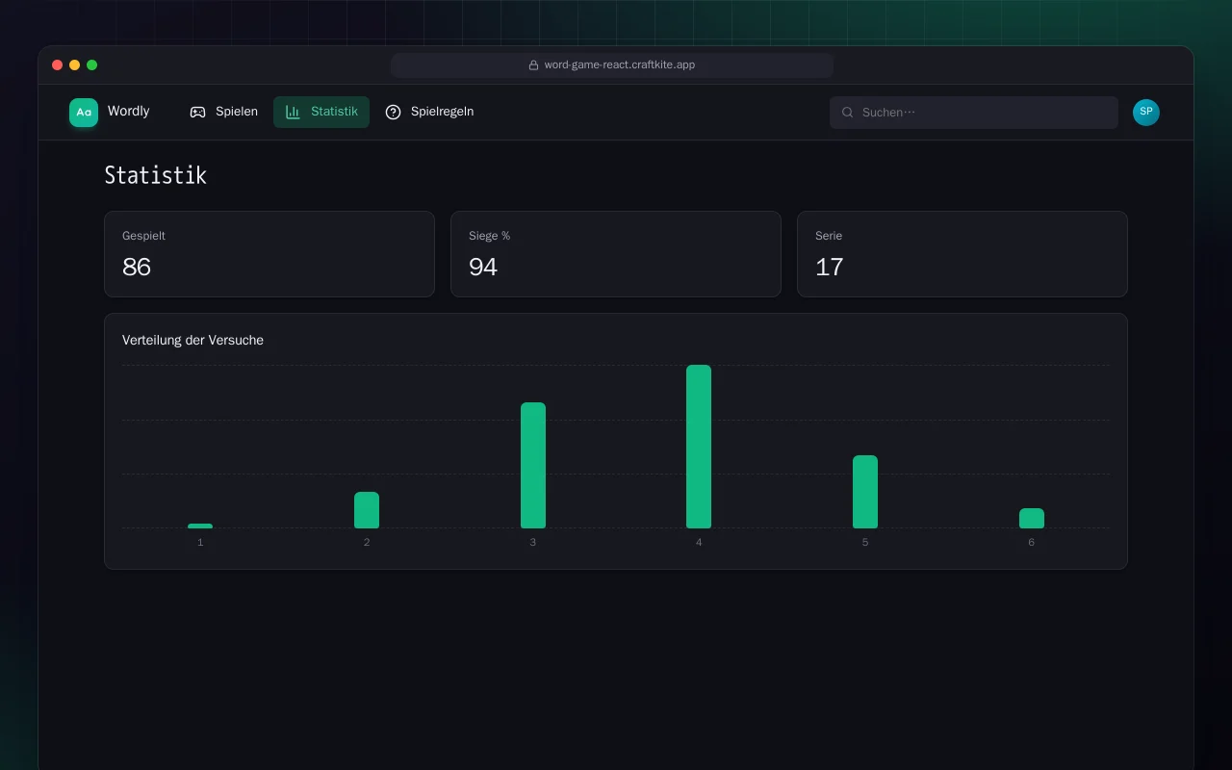This screenshot has width=1232, height=770.
Task: Click the Gespielt 86 stat card
Action: [269, 254]
